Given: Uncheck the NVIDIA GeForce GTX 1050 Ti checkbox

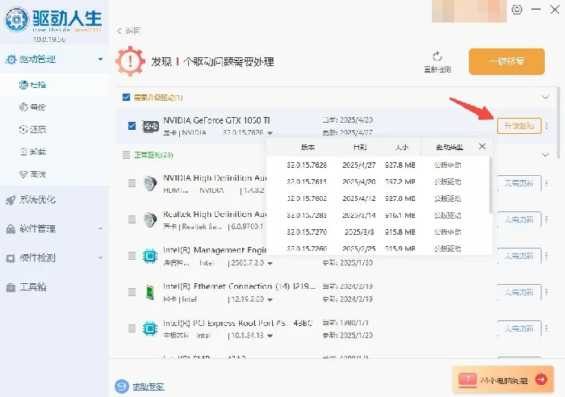Looking at the screenshot, I should tap(132, 126).
